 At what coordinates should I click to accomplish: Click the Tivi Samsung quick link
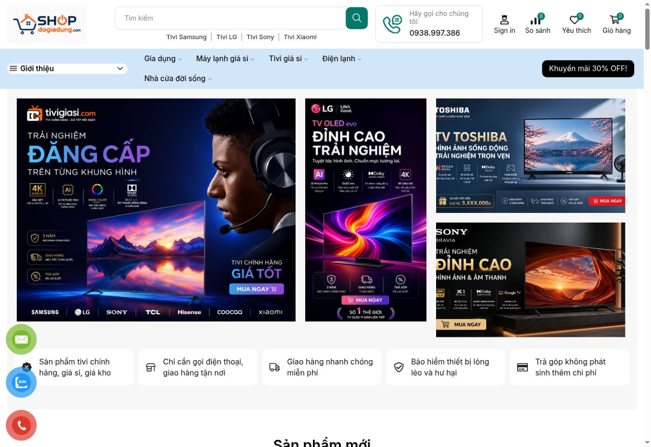tap(186, 37)
